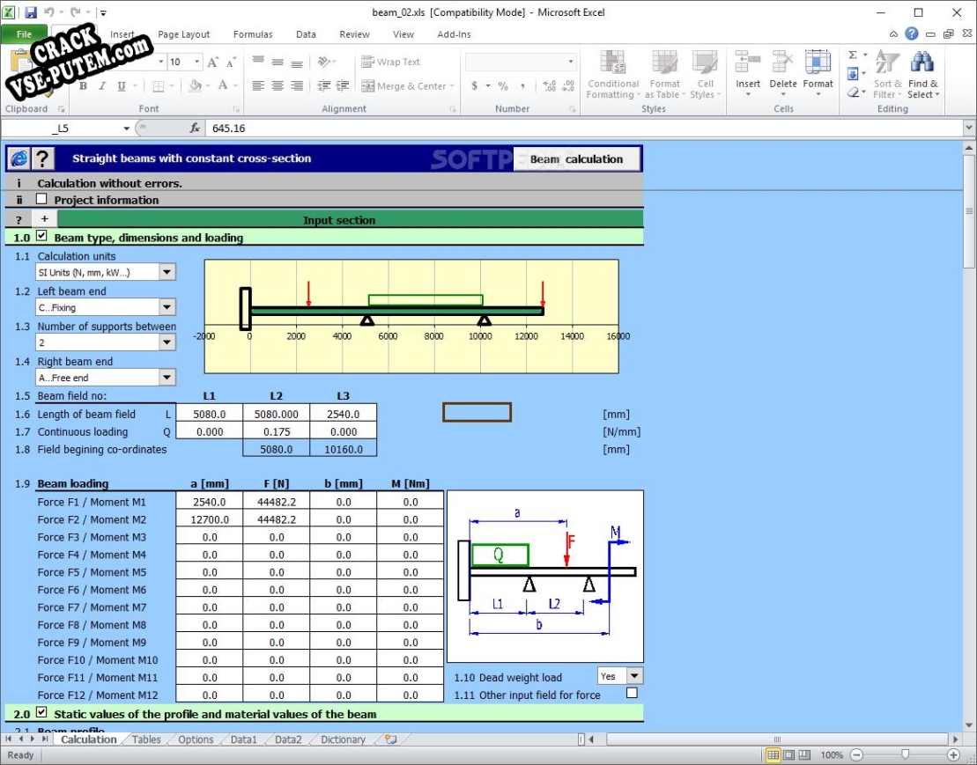The height and width of the screenshot is (765, 977).
Task: Toggle section 2.0 Static values checkbox
Action: point(41,712)
